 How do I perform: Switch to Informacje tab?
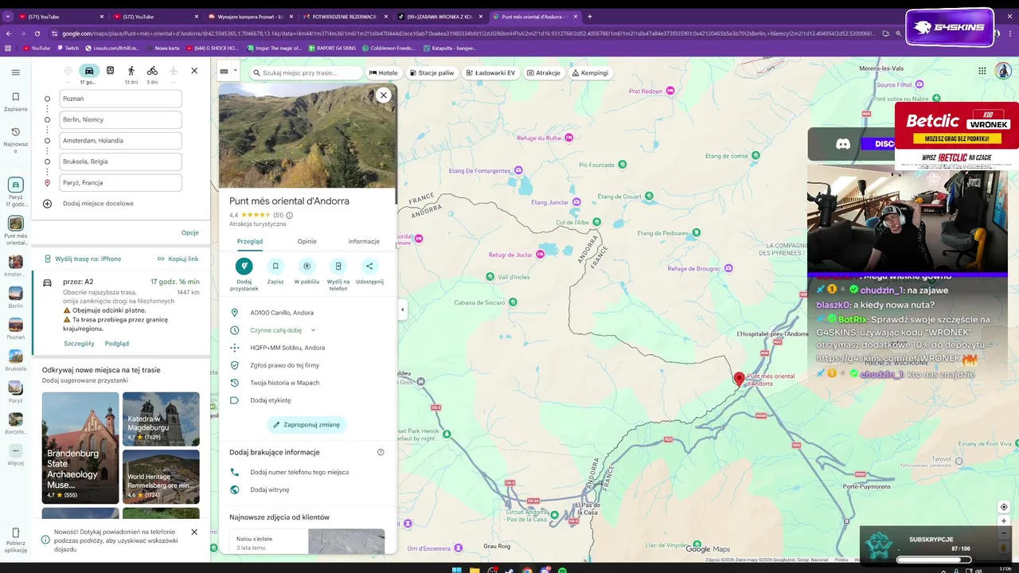pos(364,241)
